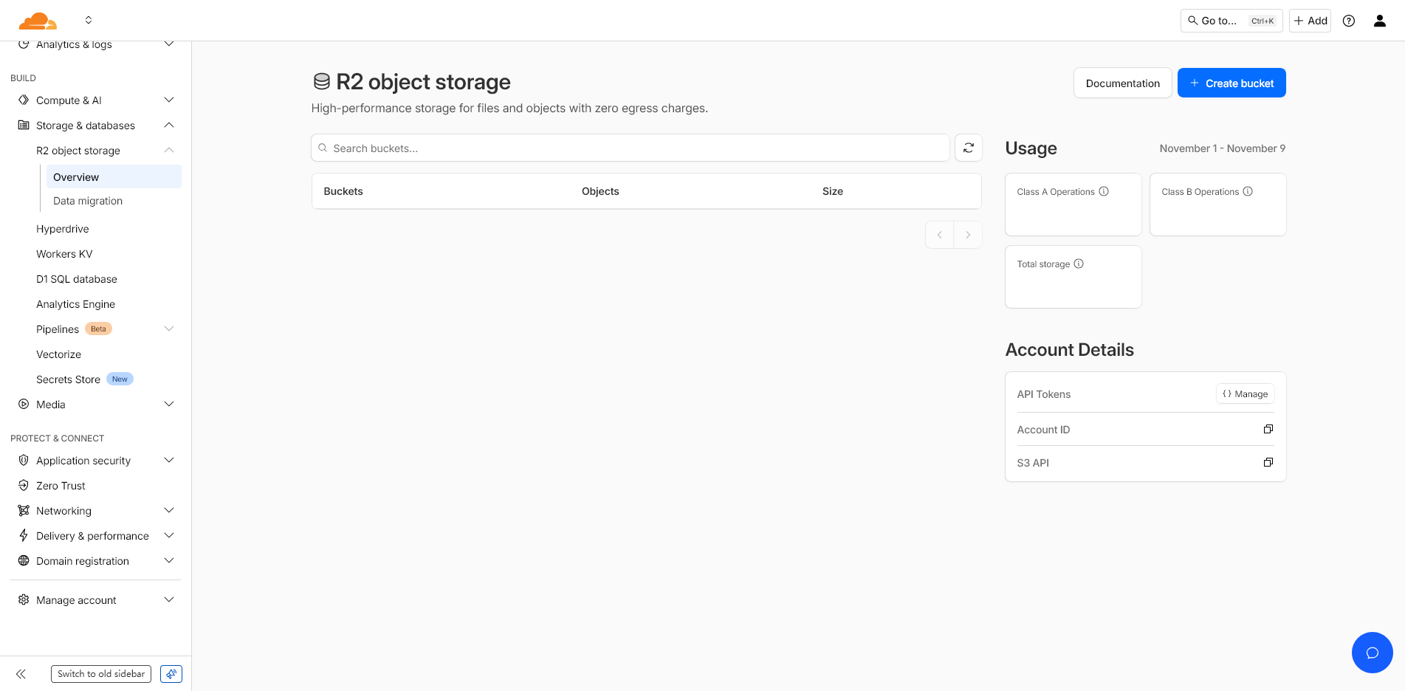Image resolution: width=1405 pixels, height=691 pixels.
Task: Open the R2 Documentation
Action: [x=1122, y=83]
